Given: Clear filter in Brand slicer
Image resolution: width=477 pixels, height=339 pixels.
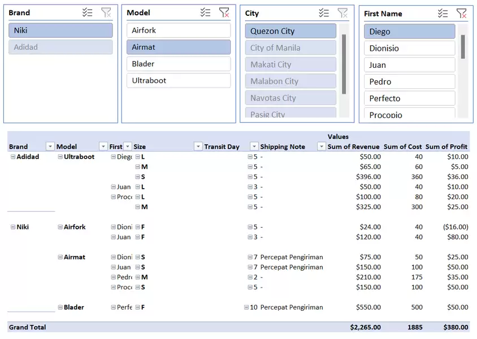Looking at the screenshot, I should (x=106, y=12).
